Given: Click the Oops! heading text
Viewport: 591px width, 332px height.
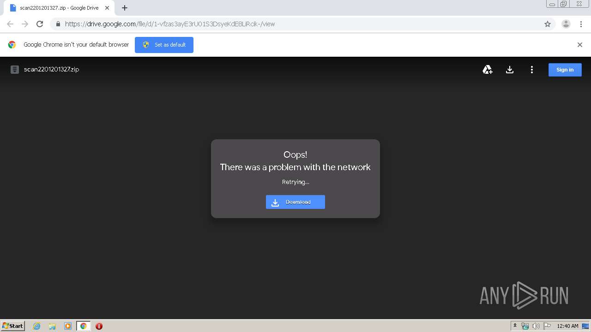Looking at the screenshot, I should pyautogui.click(x=295, y=154).
